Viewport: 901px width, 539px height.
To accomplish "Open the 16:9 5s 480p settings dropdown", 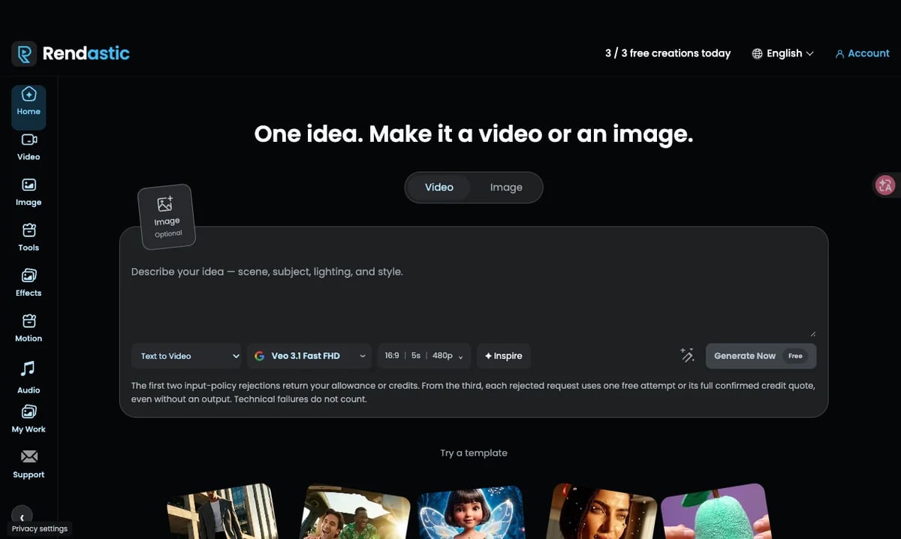I will [424, 356].
